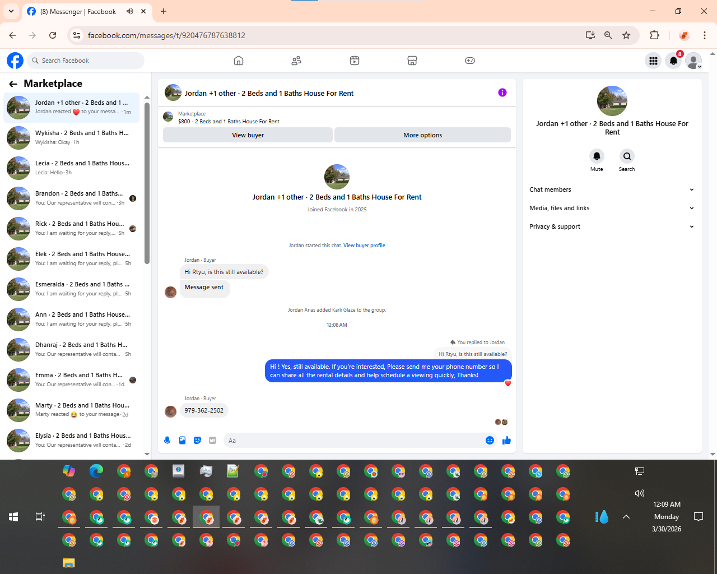Click the Facebook logo
Viewport: 717px width, 574px height.
[15, 61]
